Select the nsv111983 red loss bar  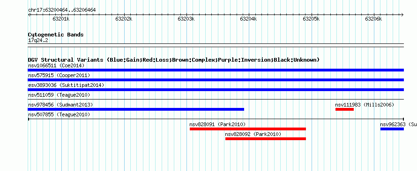pos(344,109)
